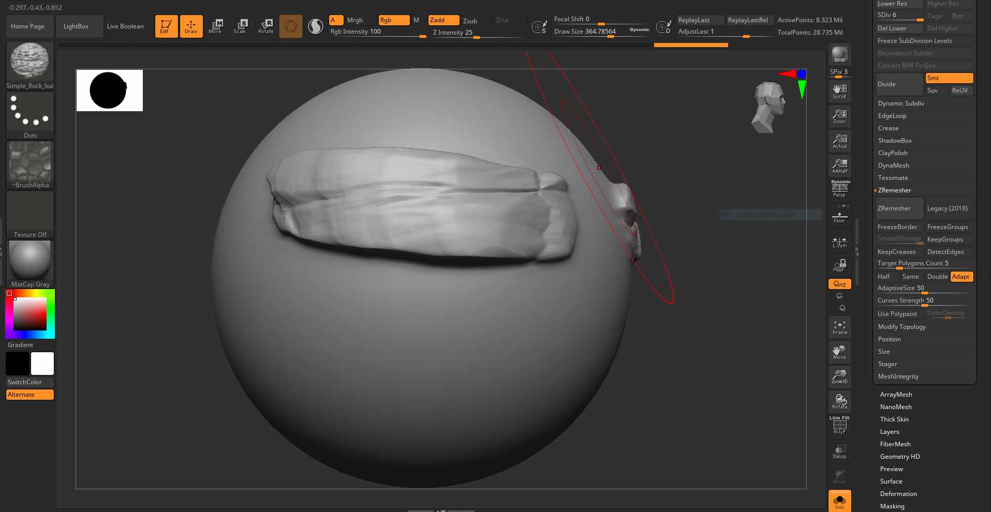This screenshot has height=512, width=991.
Task: Select the Scroll canvas icon
Action: pyautogui.click(x=839, y=91)
